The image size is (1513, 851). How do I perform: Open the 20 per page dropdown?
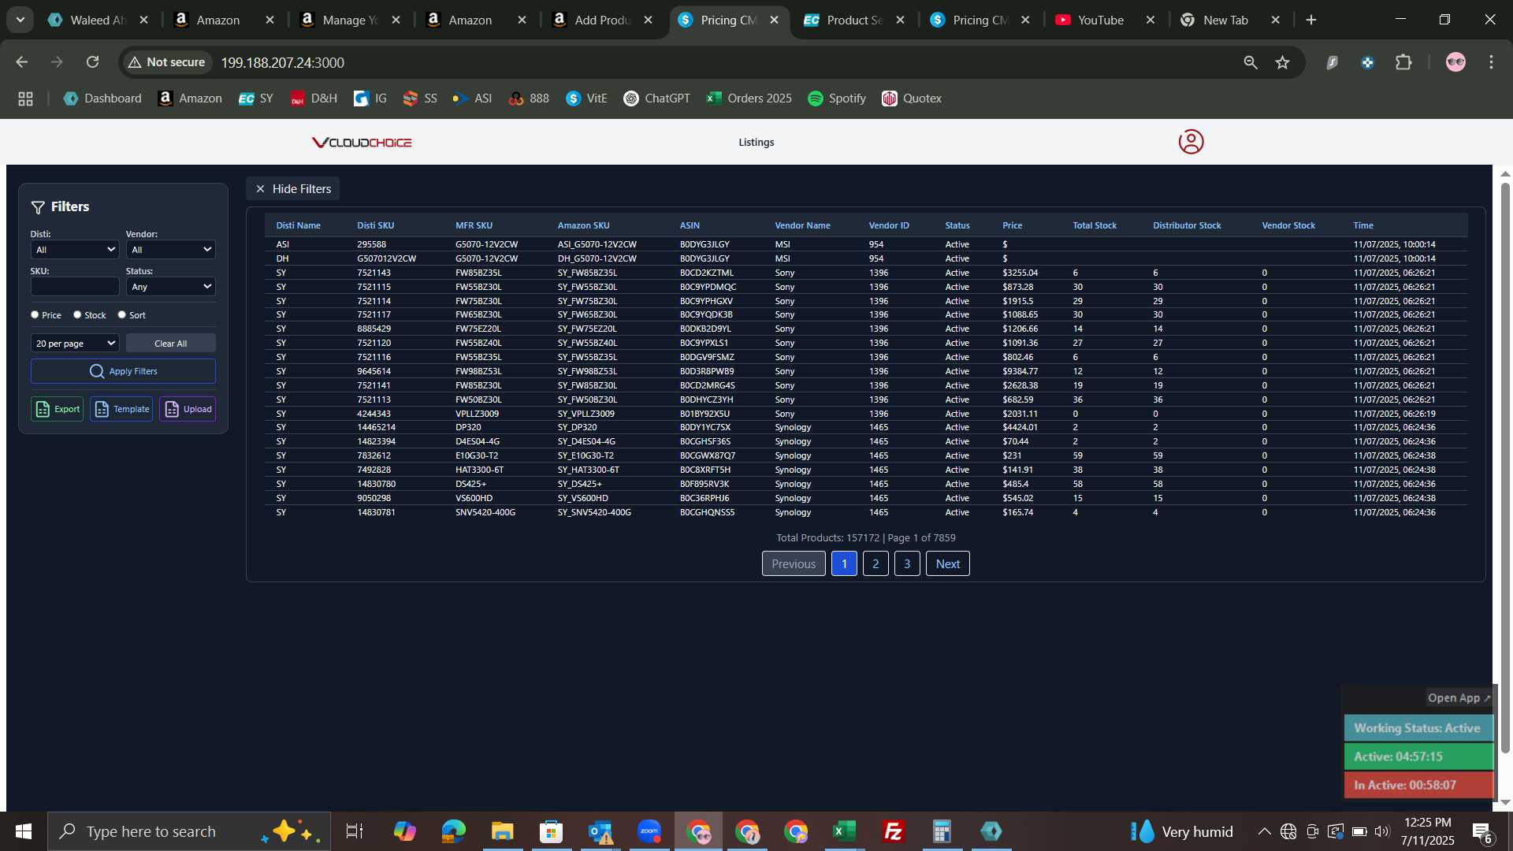[x=75, y=344]
